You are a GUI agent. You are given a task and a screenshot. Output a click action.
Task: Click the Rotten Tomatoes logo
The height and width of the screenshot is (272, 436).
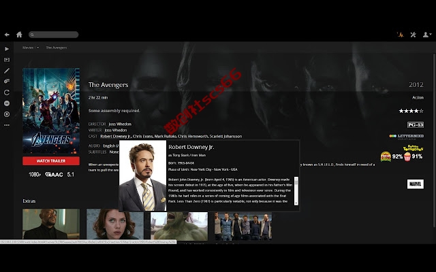tap(413, 148)
